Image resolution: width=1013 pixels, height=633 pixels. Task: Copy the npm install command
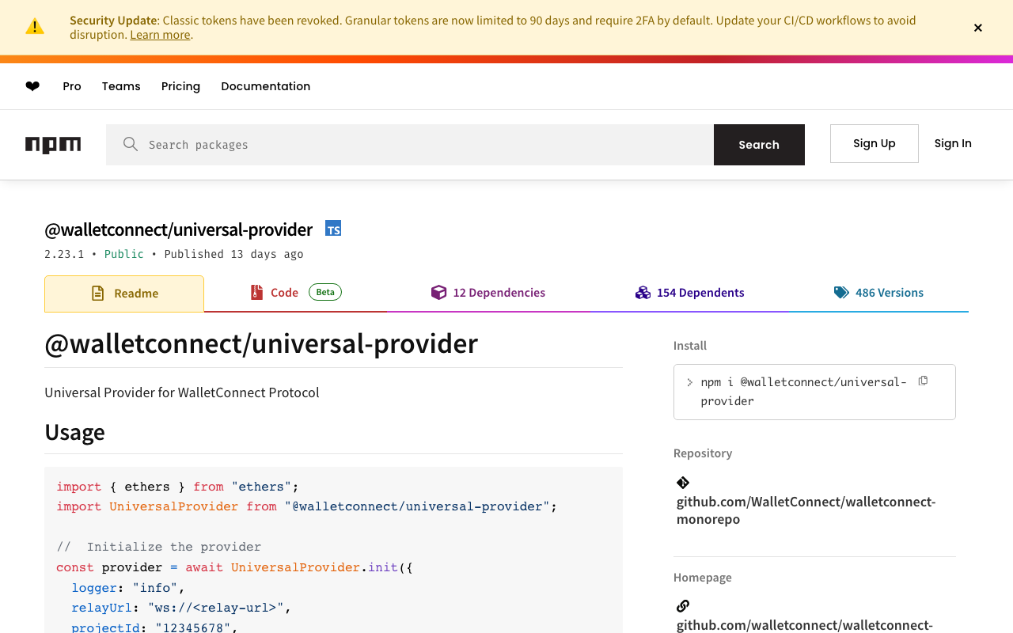click(x=923, y=381)
